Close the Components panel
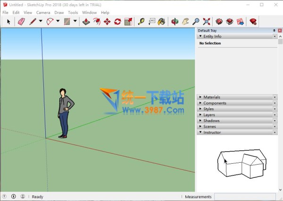Viewport: 283px width, 201px height. pyautogui.click(x=275, y=103)
